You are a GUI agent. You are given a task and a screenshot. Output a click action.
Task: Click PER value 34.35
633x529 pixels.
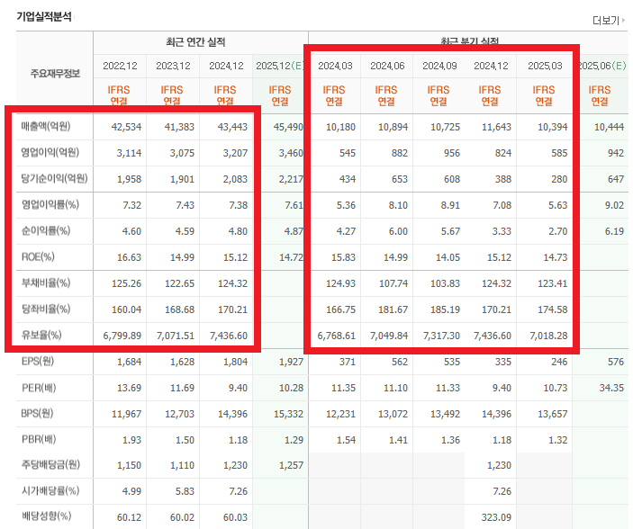pyautogui.click(x=611, y=388)
